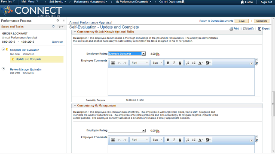
Task: Refresh the Steps and Tasks panel
Action: [53, 27]
